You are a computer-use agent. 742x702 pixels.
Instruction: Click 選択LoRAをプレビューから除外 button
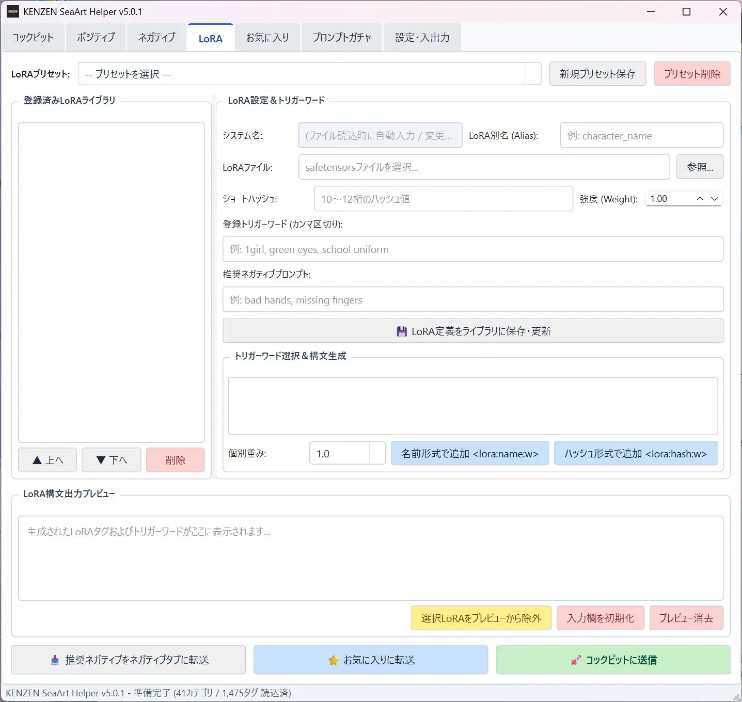tap(481, 618)
